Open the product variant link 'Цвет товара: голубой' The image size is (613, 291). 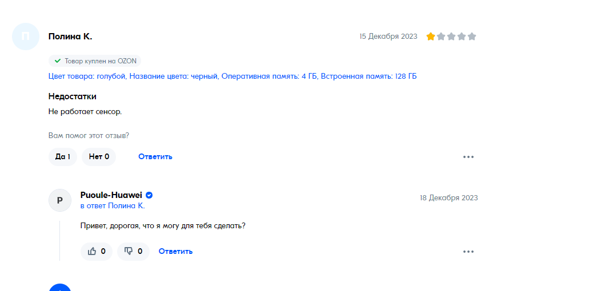[x=87, y=76]
